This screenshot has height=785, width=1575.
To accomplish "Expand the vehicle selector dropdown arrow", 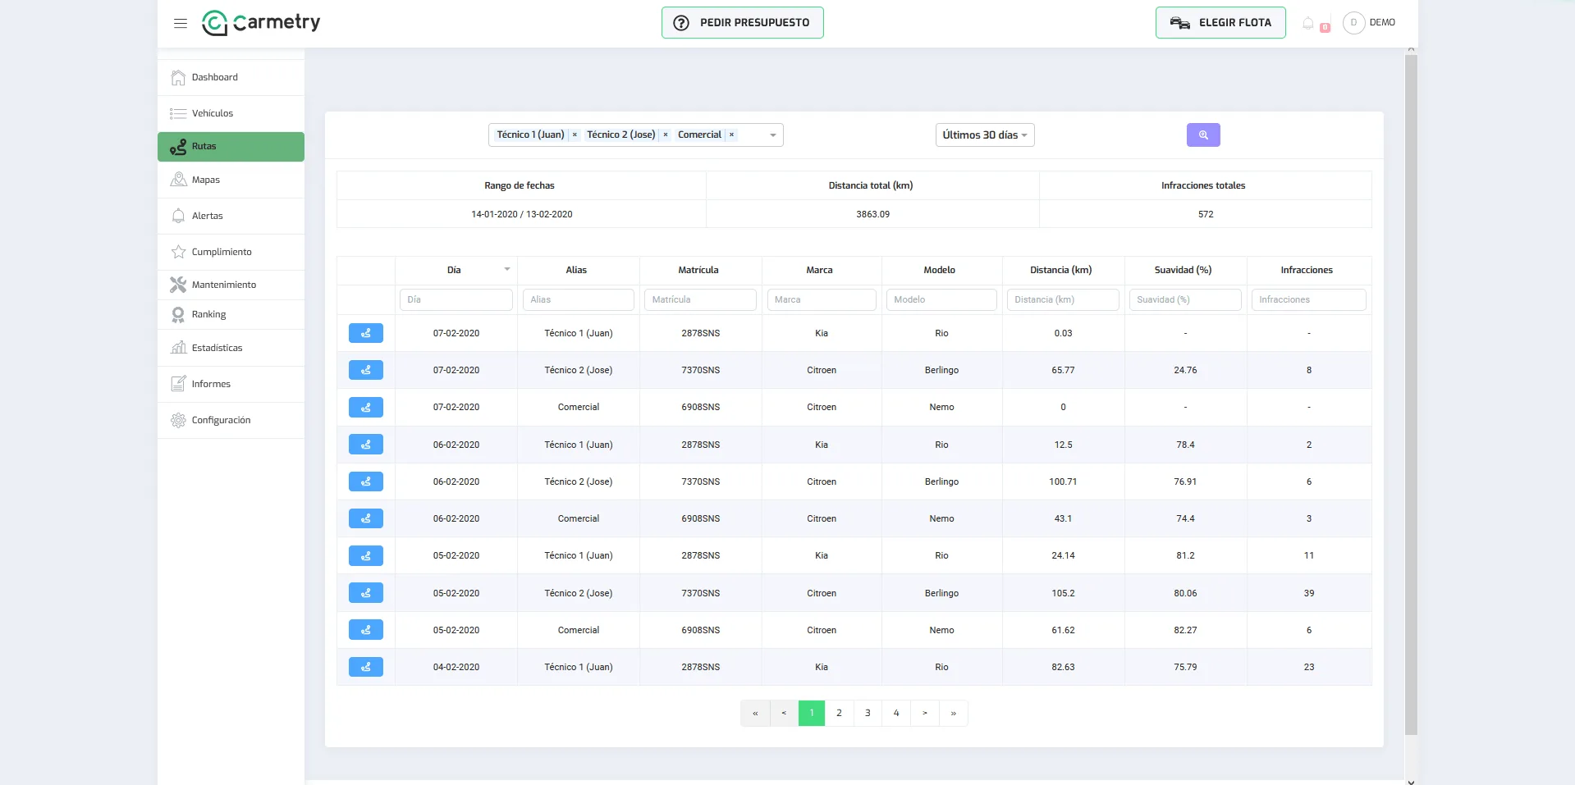I will pyautogui.click(x=772, y=135).
